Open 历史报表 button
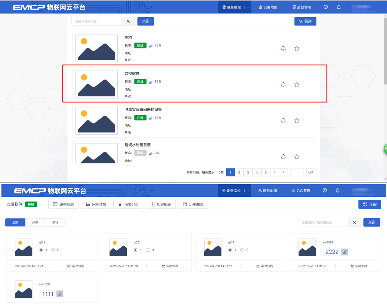Image resolution: width=387 pixels, height=304 pixels. tap(161, 204)
